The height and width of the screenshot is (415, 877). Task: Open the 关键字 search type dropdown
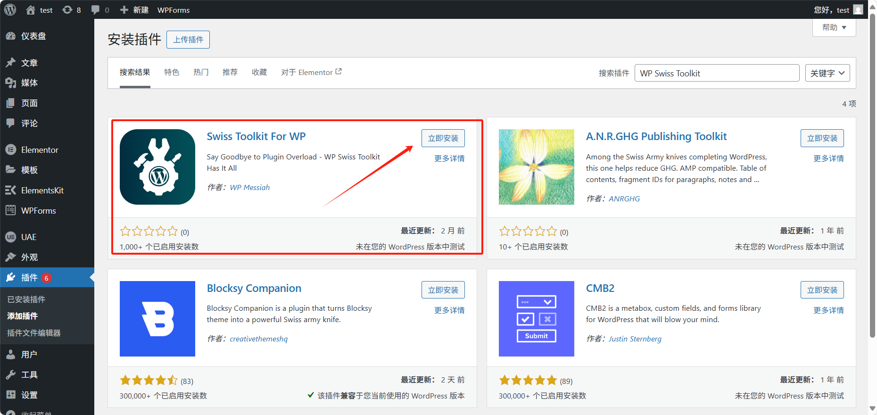827,73
